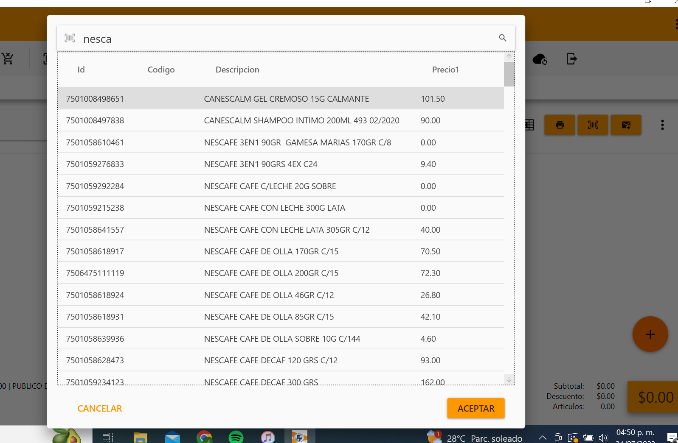Click the scroll up arrow in results list
Viewport: 678px width, 443px height.
pyautogui.click(x=509, y=56)
